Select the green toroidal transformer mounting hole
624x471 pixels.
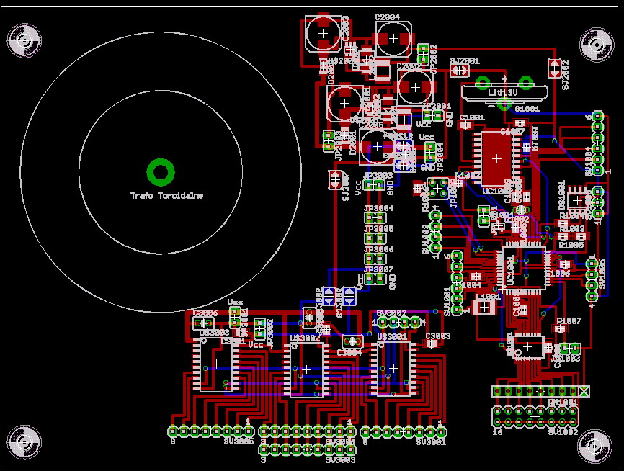[161, 172]
